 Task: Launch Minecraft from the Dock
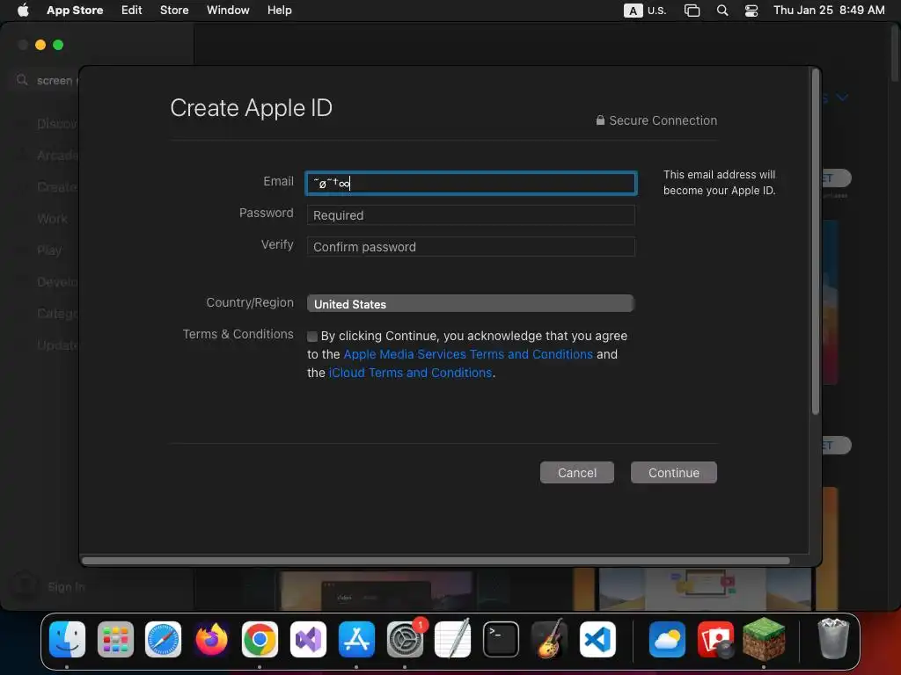764,639
